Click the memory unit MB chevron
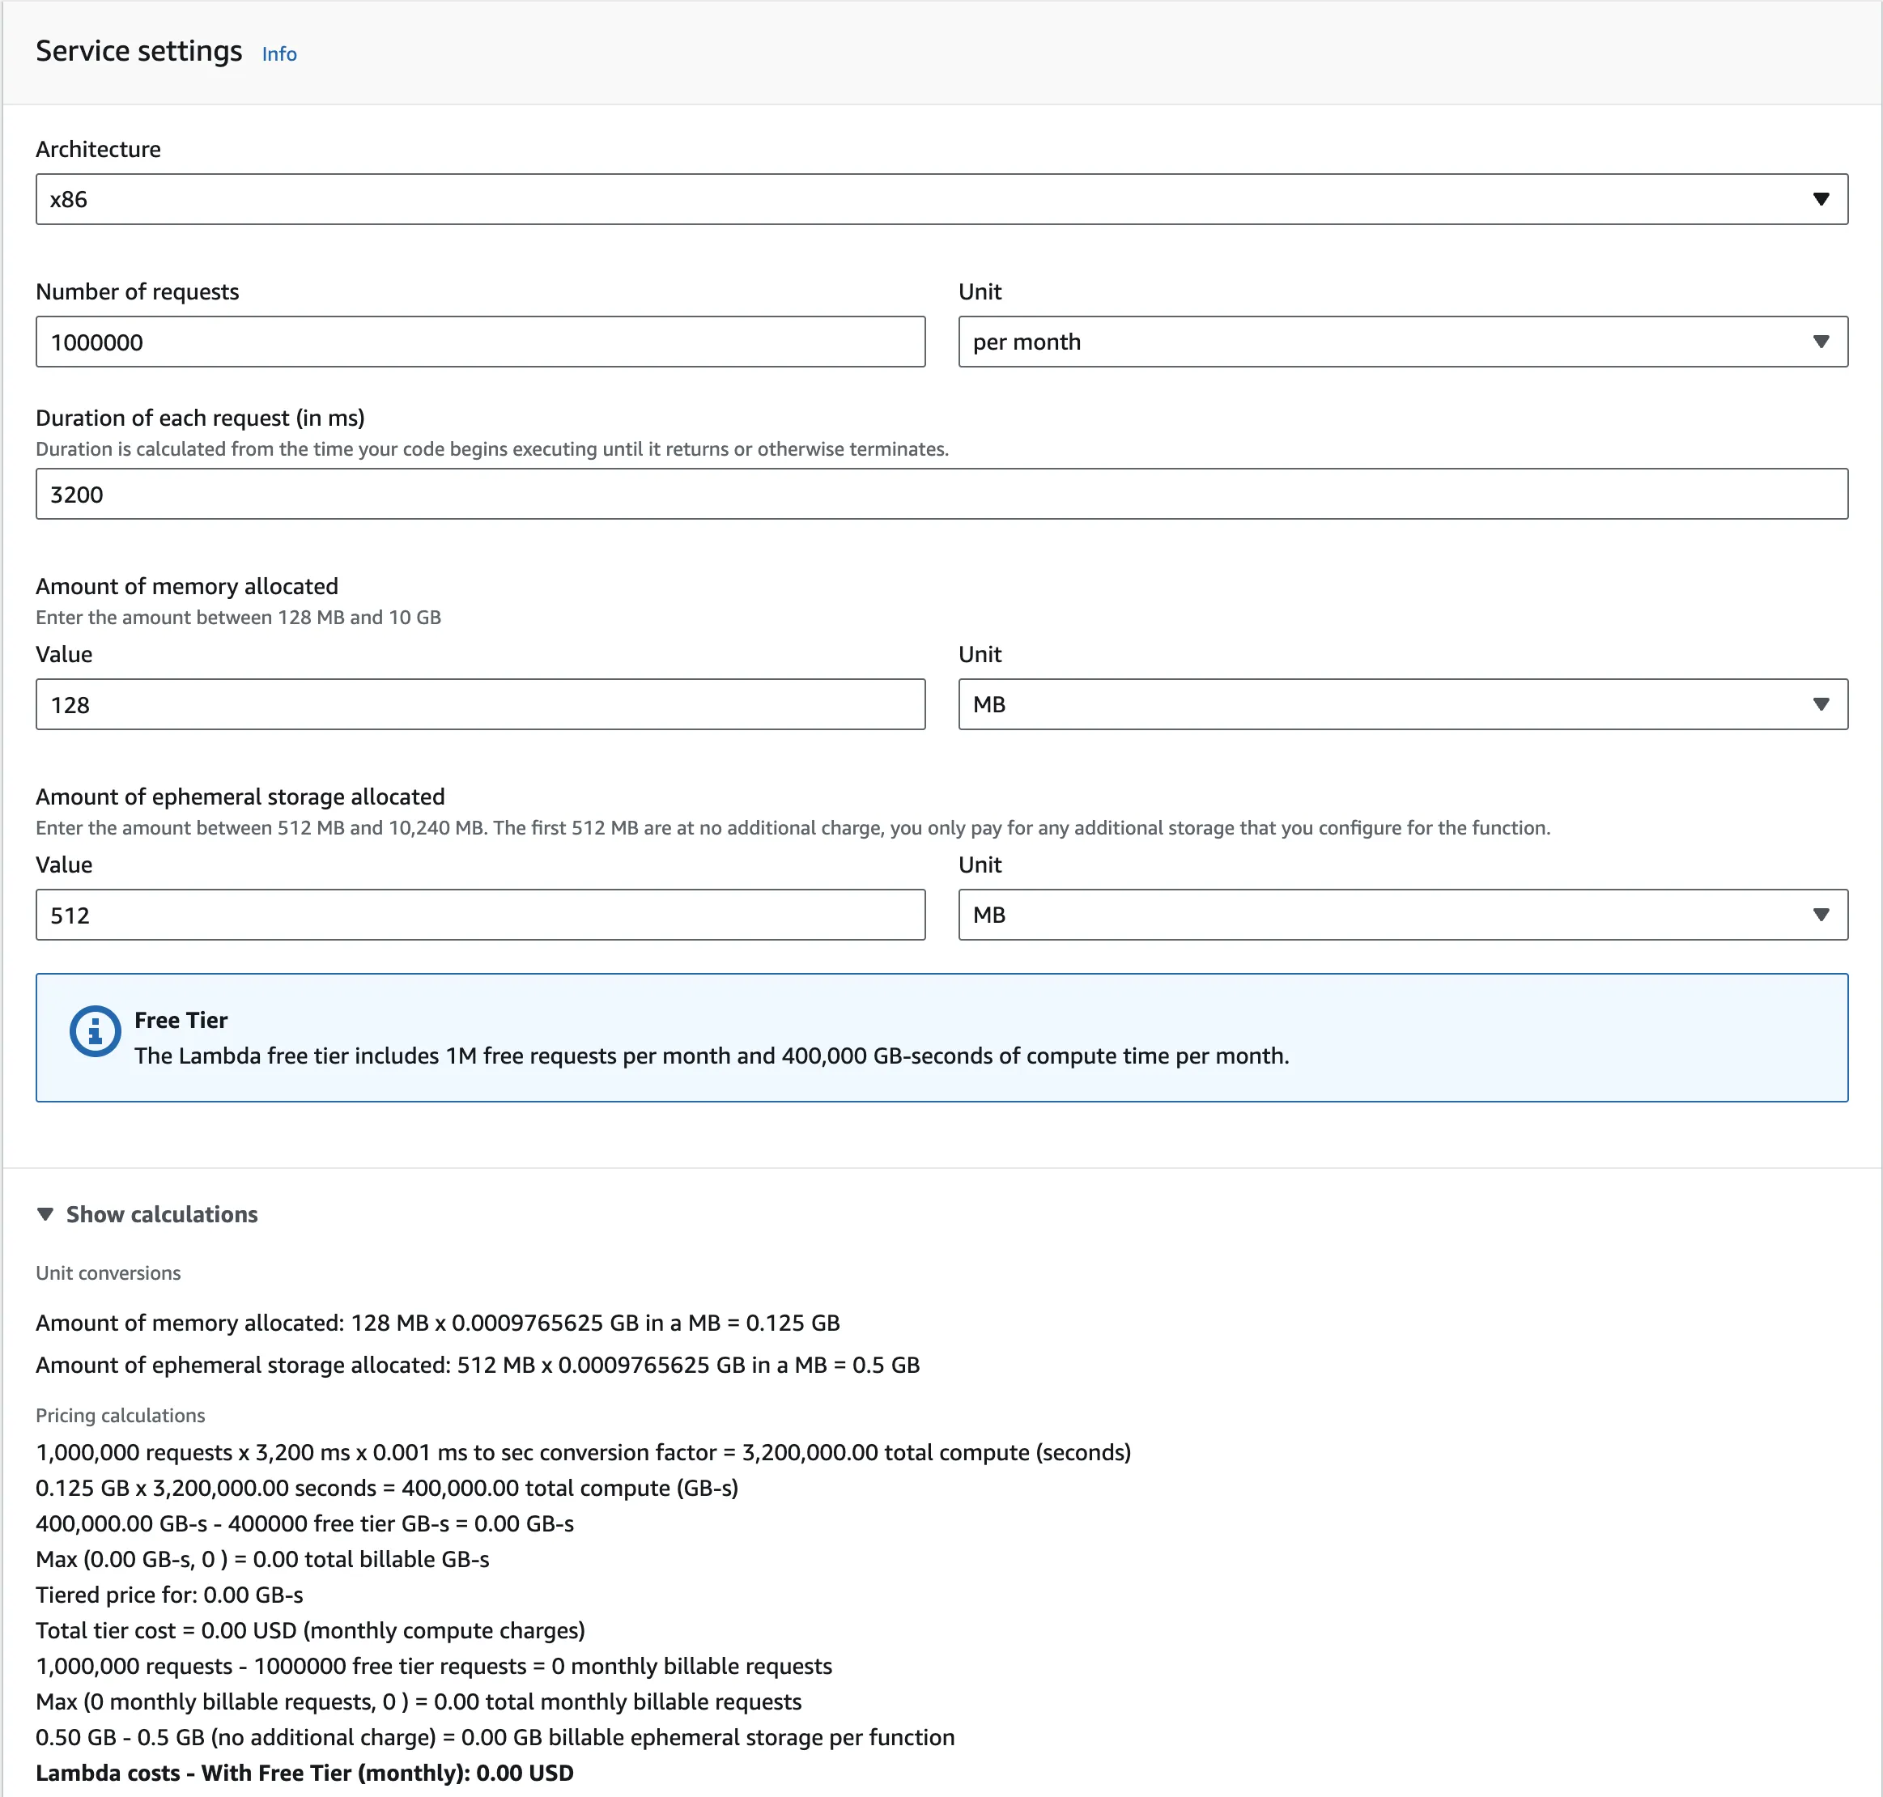1883x1797 pixels. pyautogui.click(x=1822, y=704)
